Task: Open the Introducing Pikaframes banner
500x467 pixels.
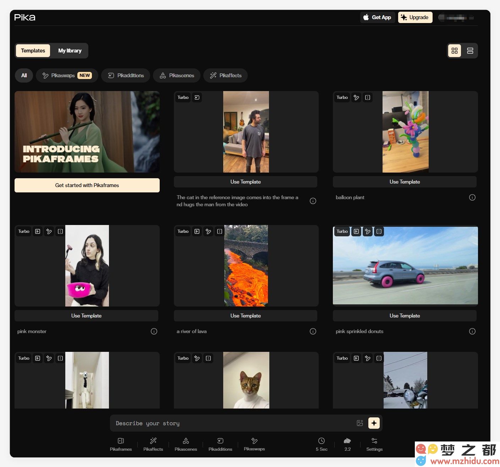Action: pyautogui.click(x=87, y=132)
